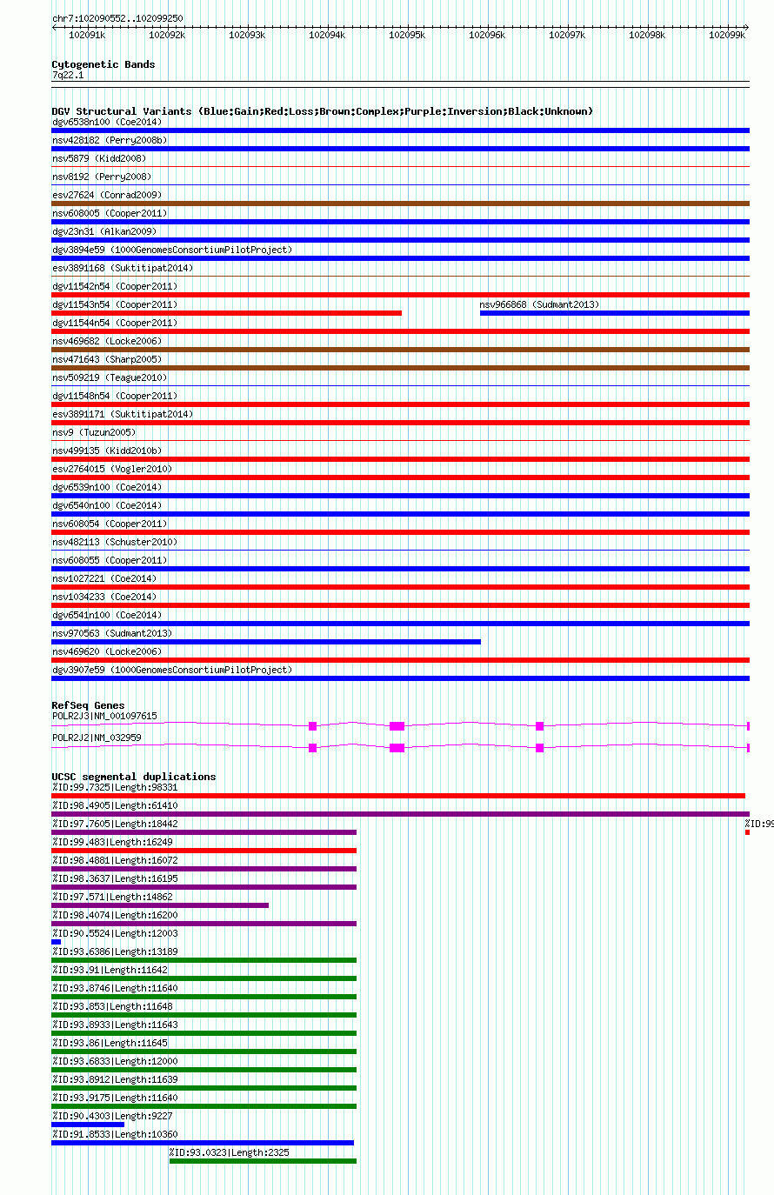774x1195 pixels.
Task: Click UCSC segmental duplications track title
Action: 134,777
